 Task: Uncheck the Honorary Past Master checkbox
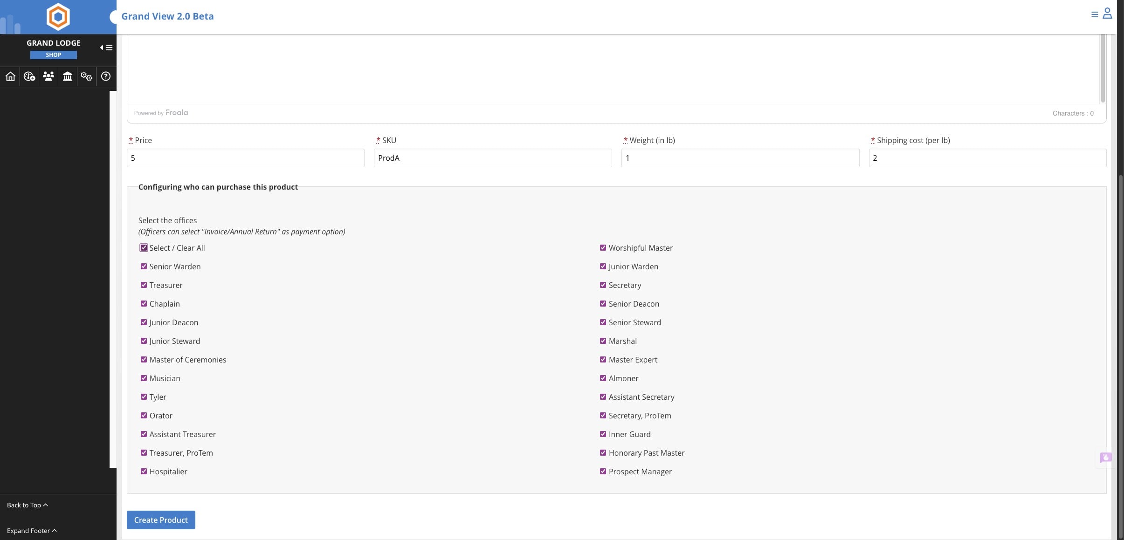click(x=603, y=453)
